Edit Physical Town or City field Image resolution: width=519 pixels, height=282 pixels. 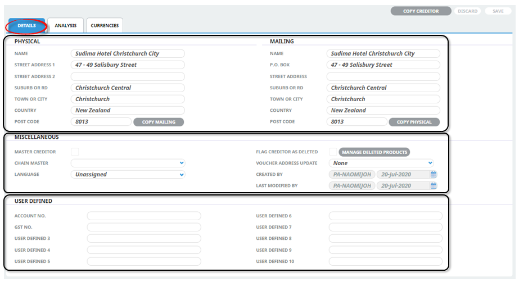click(128, 99)
